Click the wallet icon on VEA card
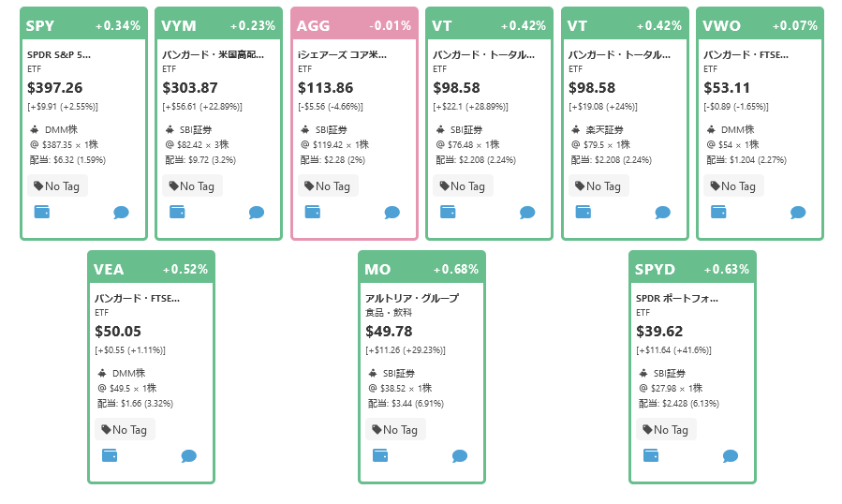This screenshot has width=842, height=504. point(110,455)
